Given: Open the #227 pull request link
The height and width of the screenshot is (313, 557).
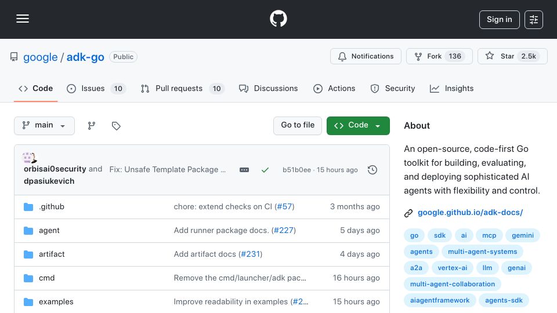Looking at the screenshot, I should tap(284, 231).
